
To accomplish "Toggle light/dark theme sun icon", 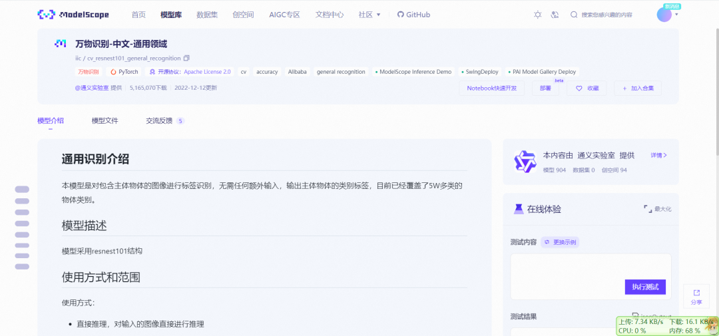I will (x=538, y=15).
